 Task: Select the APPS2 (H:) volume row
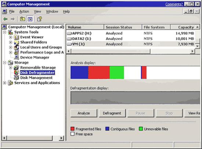[x=131, y=33]
